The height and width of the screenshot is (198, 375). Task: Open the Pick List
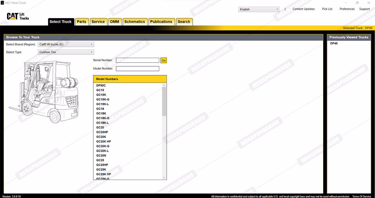click(327, 9)
